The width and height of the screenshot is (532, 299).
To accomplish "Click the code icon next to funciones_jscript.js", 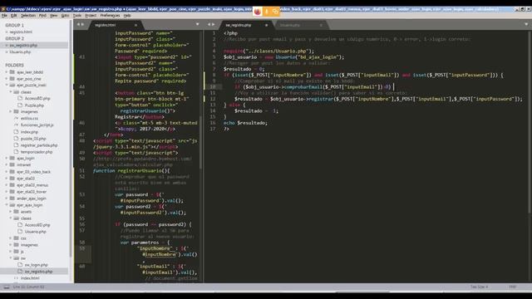I will click(x=16, y=125).
